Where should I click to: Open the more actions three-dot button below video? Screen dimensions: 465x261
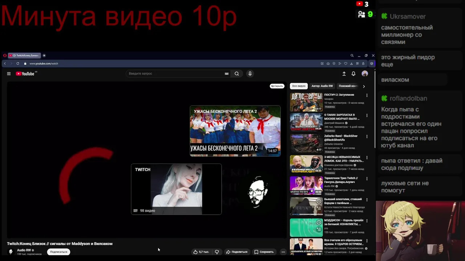coord(283,252)
